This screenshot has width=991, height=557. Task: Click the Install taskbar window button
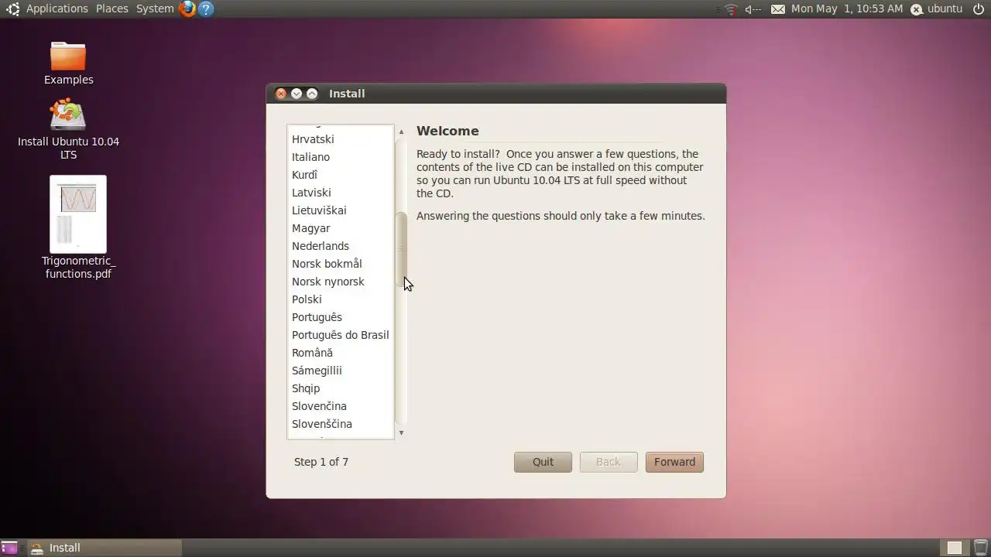105,548
